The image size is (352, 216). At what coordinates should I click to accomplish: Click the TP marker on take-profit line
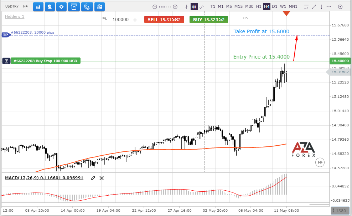click(x=6, y=35)
